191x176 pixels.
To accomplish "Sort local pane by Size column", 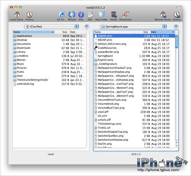I will pos(62,32).
